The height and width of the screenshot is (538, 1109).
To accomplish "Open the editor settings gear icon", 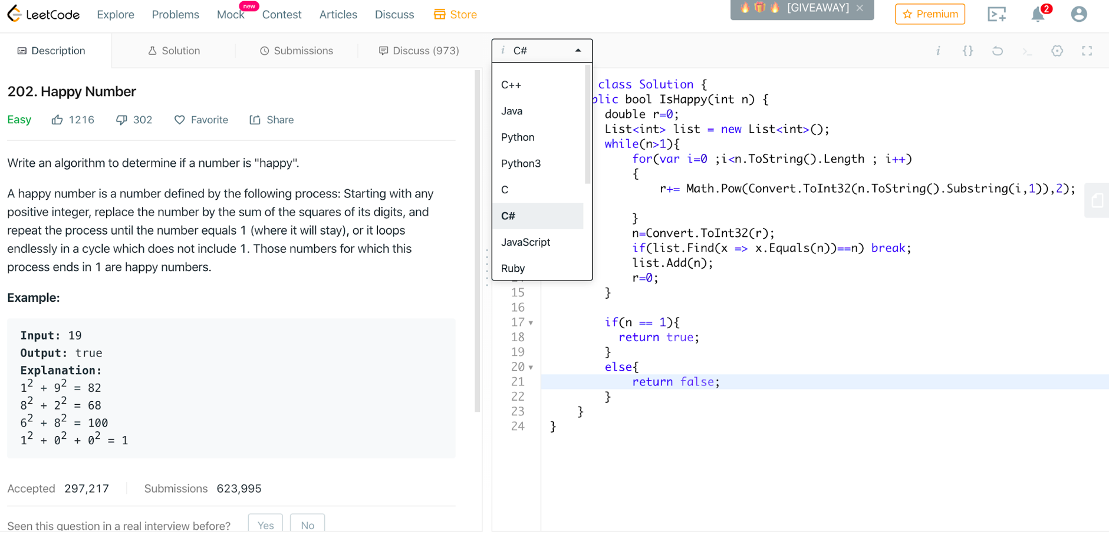I will [x=1057, y=51].
